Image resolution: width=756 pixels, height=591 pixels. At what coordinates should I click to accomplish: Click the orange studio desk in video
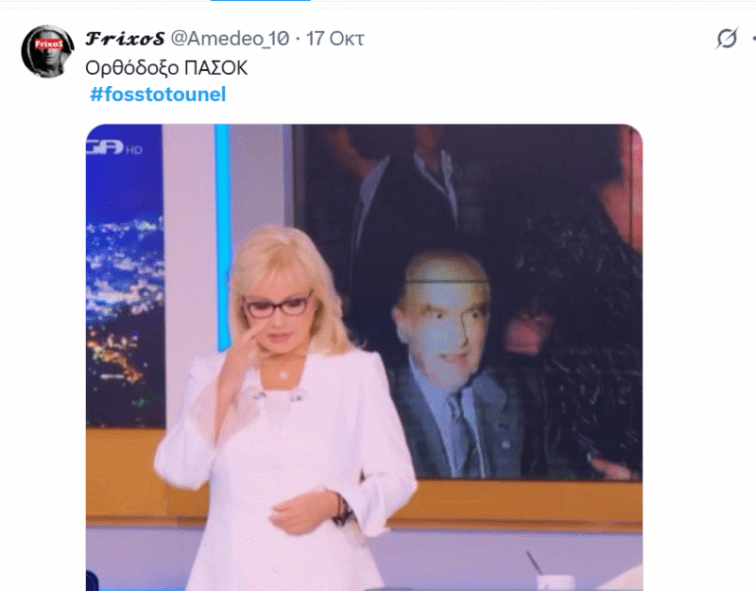pyautogui.click(x=516, y=504)
